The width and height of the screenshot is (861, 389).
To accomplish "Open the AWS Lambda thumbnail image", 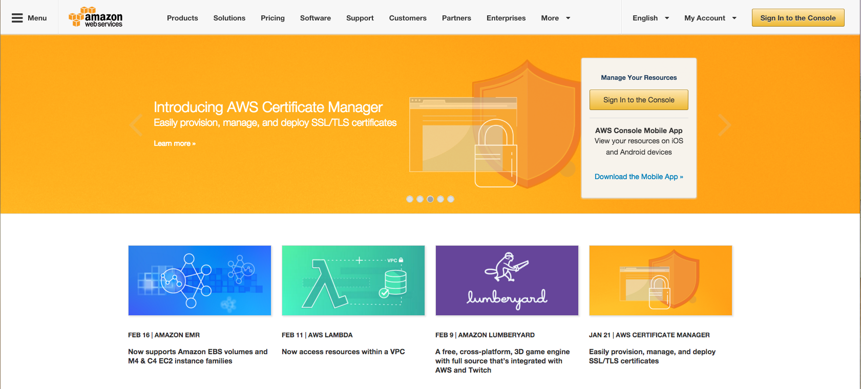I will point(353,280).
